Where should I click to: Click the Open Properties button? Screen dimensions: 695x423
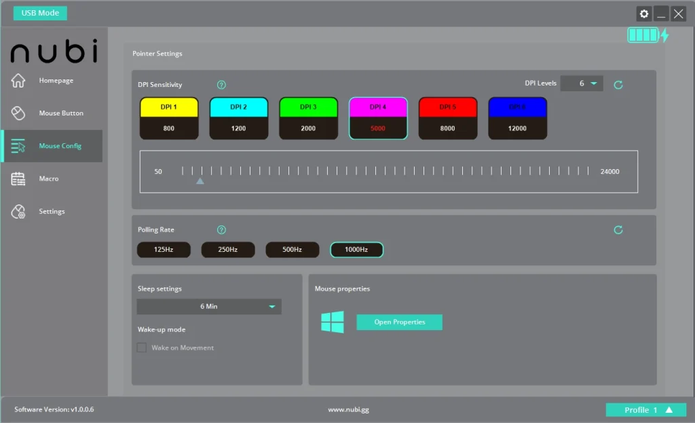click(399, 323)
